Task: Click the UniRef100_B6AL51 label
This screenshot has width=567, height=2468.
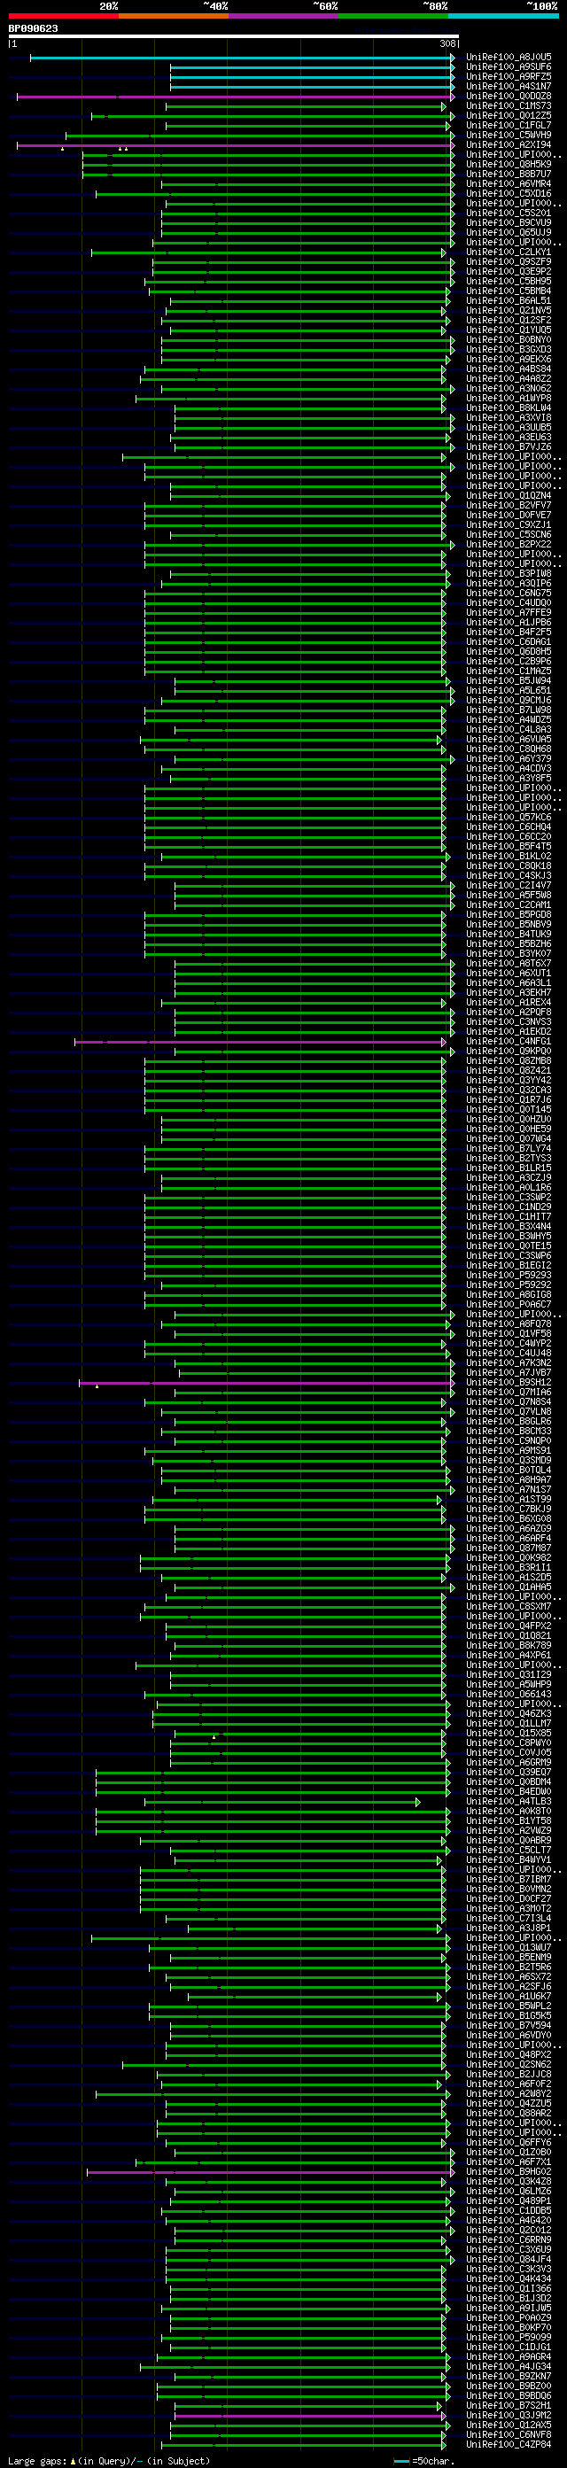Action: pos(509,301)
